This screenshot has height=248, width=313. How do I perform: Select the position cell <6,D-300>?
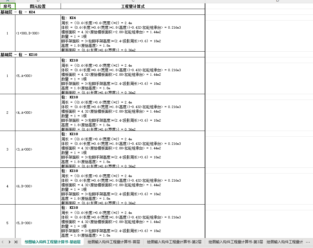point(38,186)
